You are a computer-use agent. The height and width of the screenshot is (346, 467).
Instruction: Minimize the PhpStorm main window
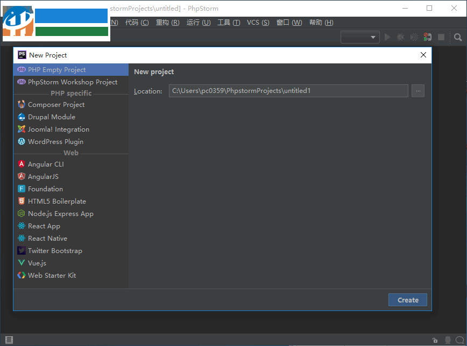[405, 9]
